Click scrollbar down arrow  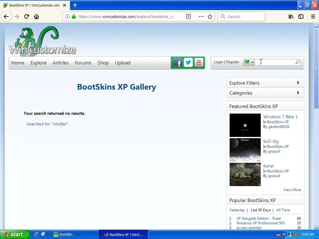click(316, 227)
